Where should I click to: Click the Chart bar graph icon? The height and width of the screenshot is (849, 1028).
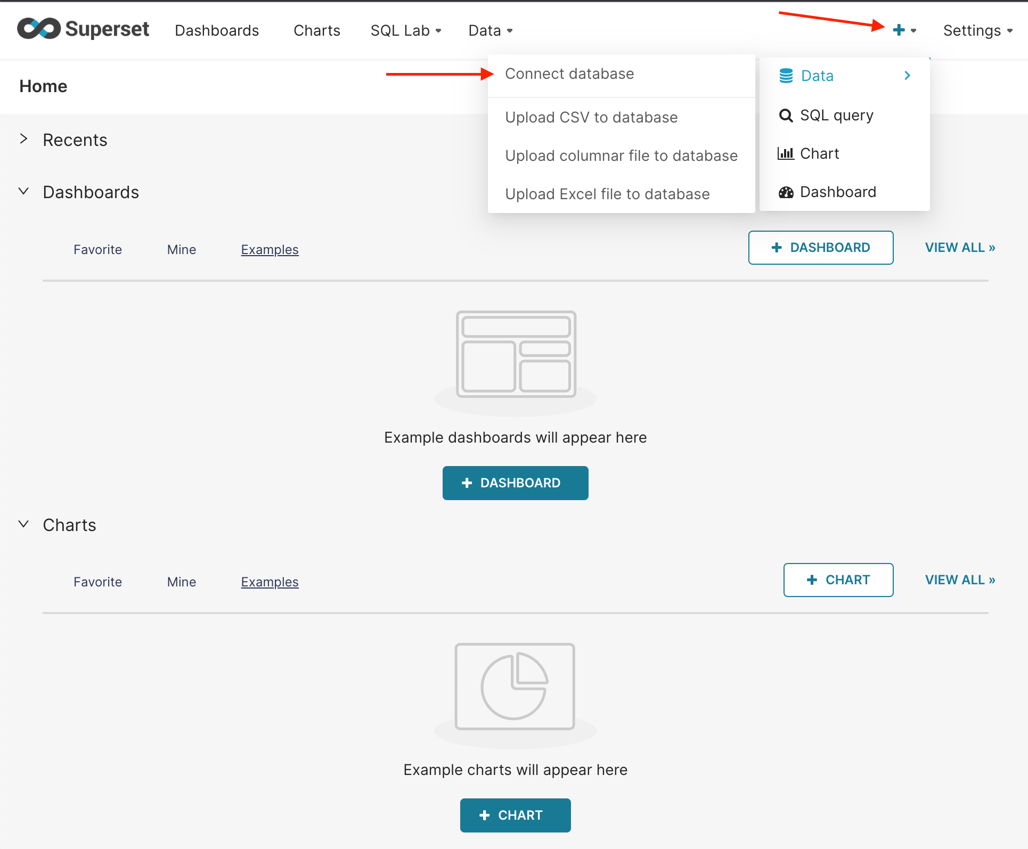786,154
